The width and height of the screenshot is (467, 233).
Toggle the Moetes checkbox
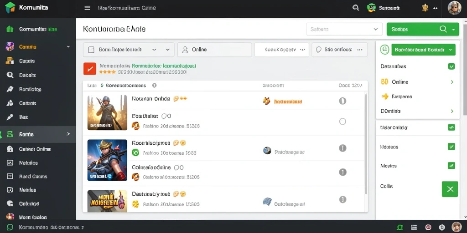coord(451,166)
